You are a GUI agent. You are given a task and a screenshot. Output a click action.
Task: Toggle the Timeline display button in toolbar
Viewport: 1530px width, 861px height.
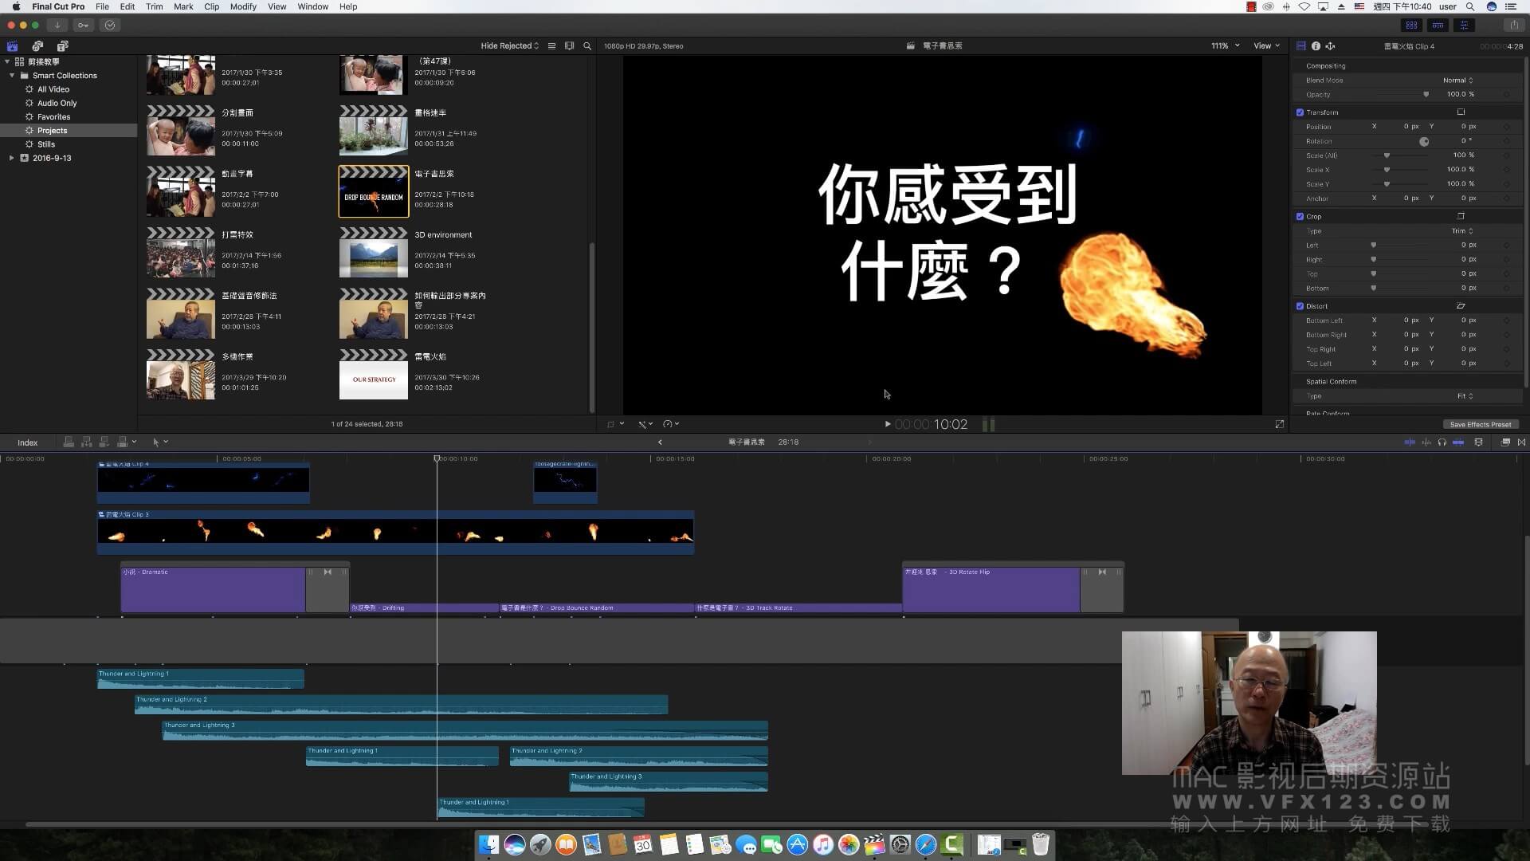coord(1438,25)
